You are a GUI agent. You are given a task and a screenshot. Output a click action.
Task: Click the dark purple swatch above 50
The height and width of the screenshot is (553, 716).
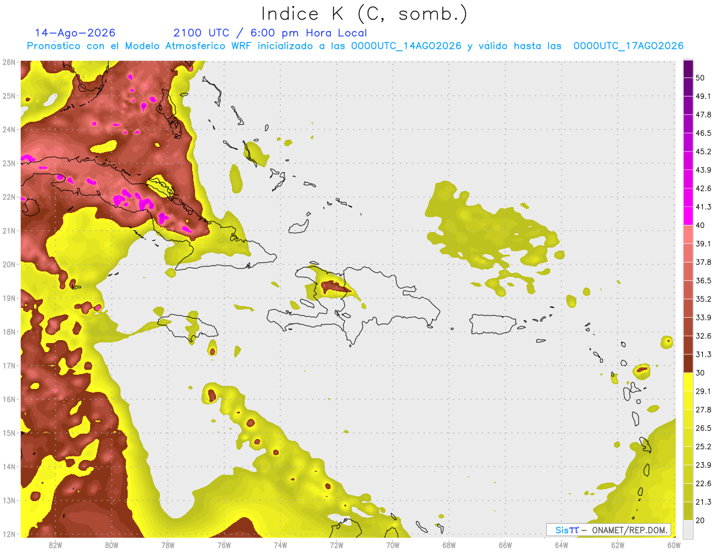[689, 69]
